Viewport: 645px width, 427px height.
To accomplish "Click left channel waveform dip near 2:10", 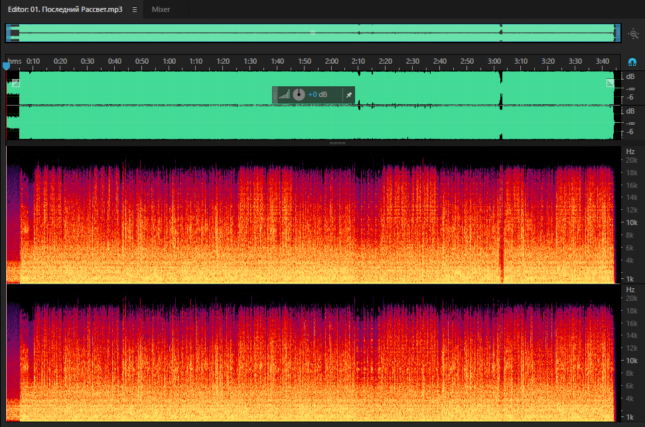I will coord(359,74).
